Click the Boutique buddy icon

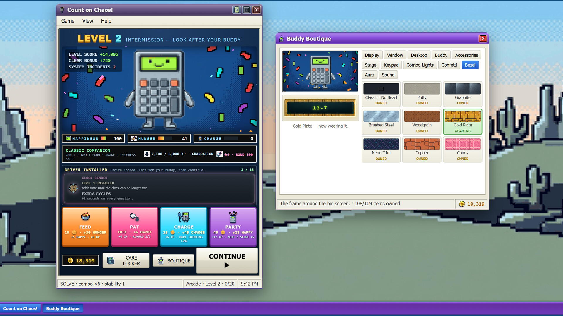pyautogui.click(x=161, y=260)
